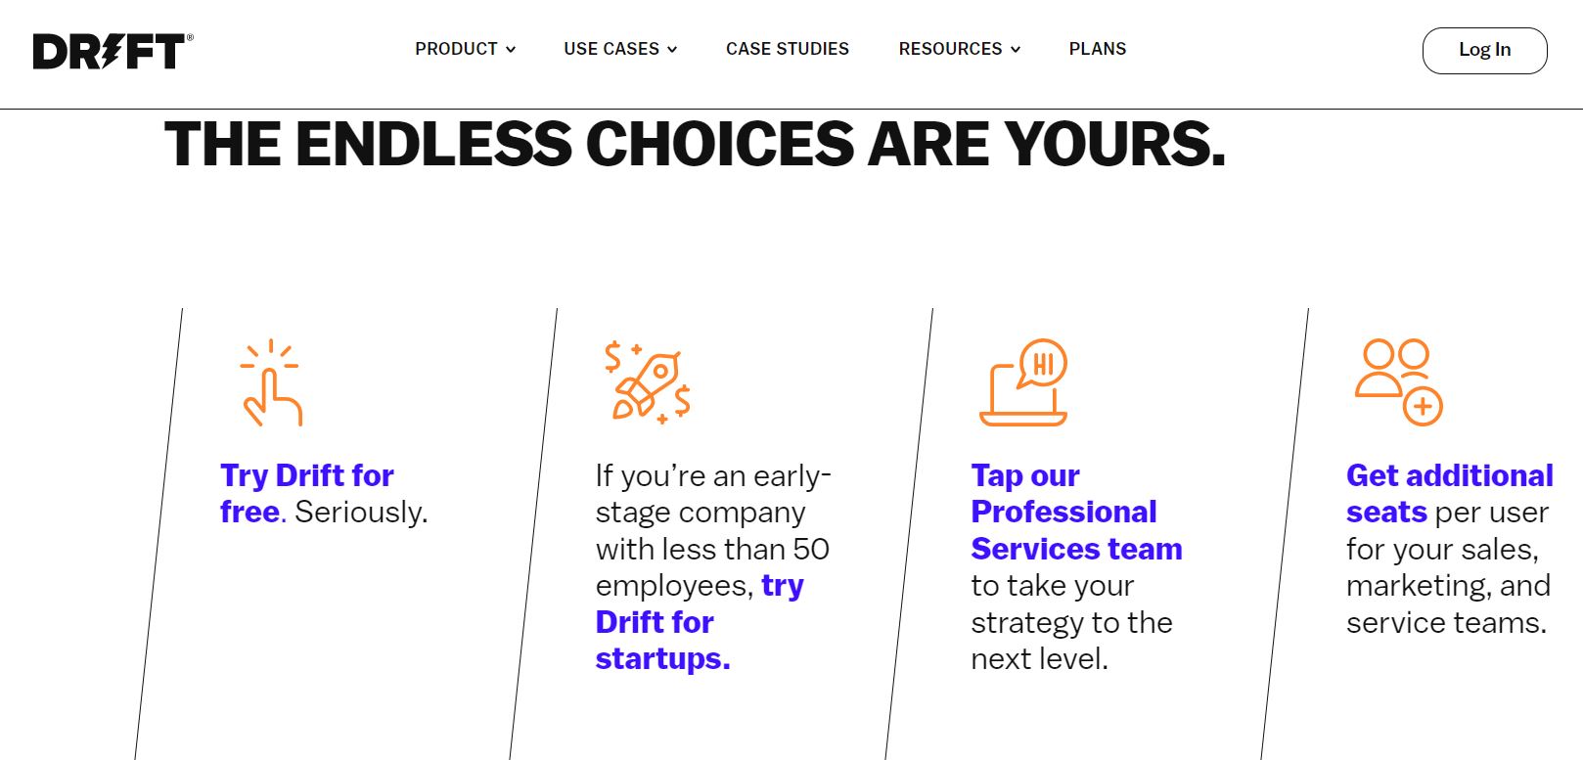
Task: Select the Use Cases navigation label
Action: (611, 49)
